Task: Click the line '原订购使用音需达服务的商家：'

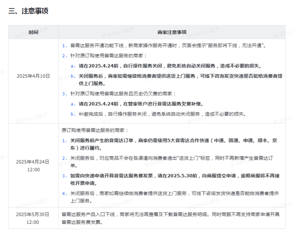Action: [x=95, y=130]
